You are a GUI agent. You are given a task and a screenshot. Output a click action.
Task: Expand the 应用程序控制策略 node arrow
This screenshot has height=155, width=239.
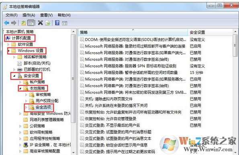pyautogui.click(x=20, y=139)
